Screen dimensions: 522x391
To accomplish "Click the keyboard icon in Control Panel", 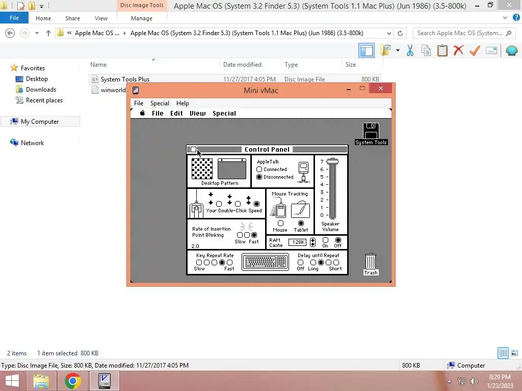I will coord(265,262).
